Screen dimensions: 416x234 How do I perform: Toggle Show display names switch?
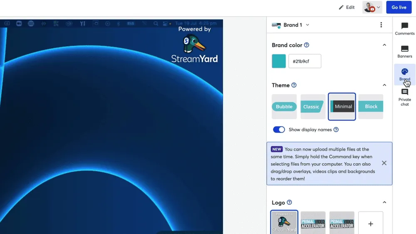(279, 129)
